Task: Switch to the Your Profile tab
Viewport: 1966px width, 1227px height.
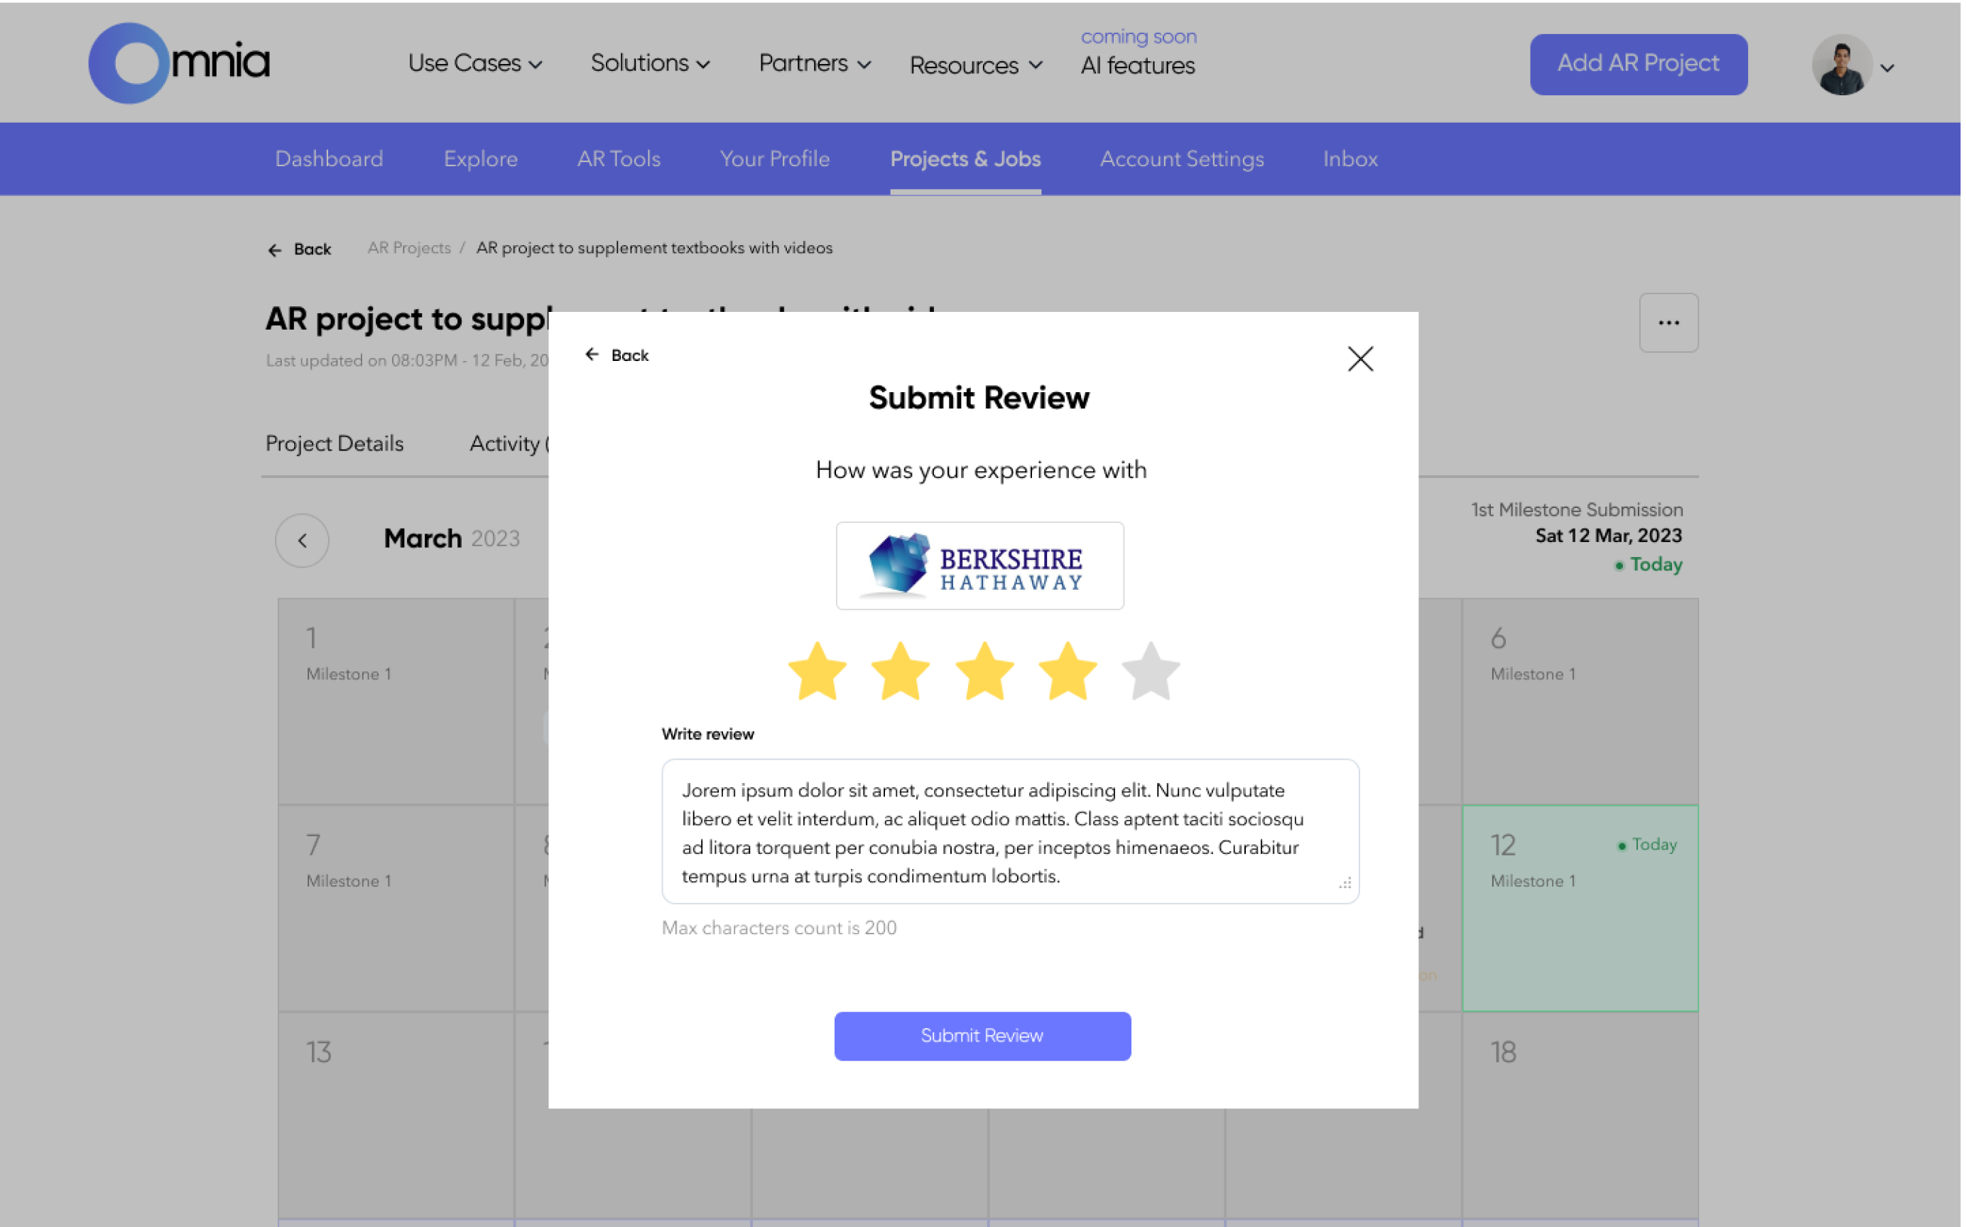Action: [x=776, y=159]
